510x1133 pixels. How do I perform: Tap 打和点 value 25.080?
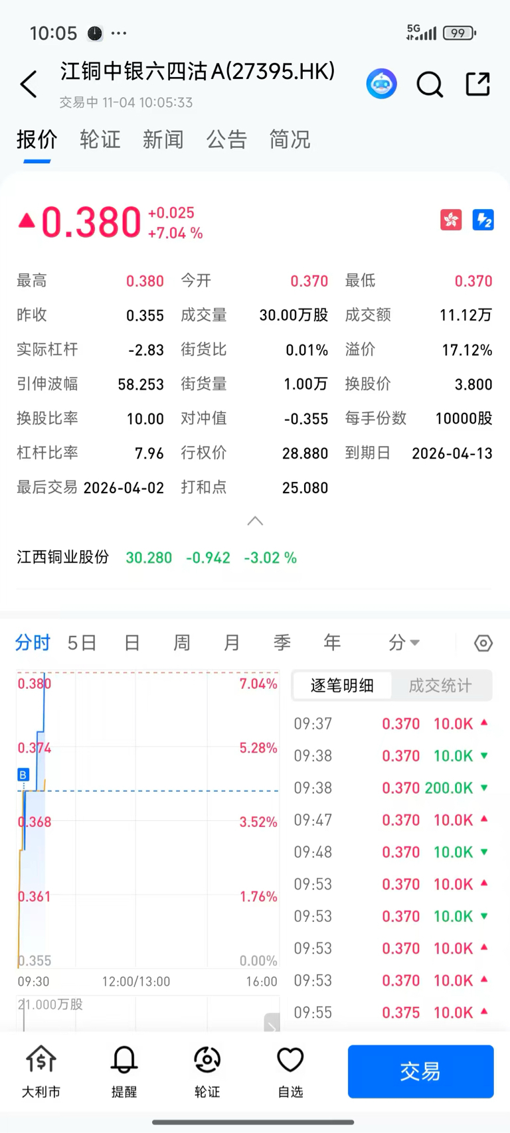[x=305, y=488]
